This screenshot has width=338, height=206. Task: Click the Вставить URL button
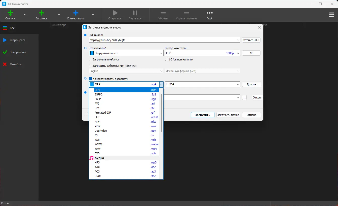[x=251, y=40]
